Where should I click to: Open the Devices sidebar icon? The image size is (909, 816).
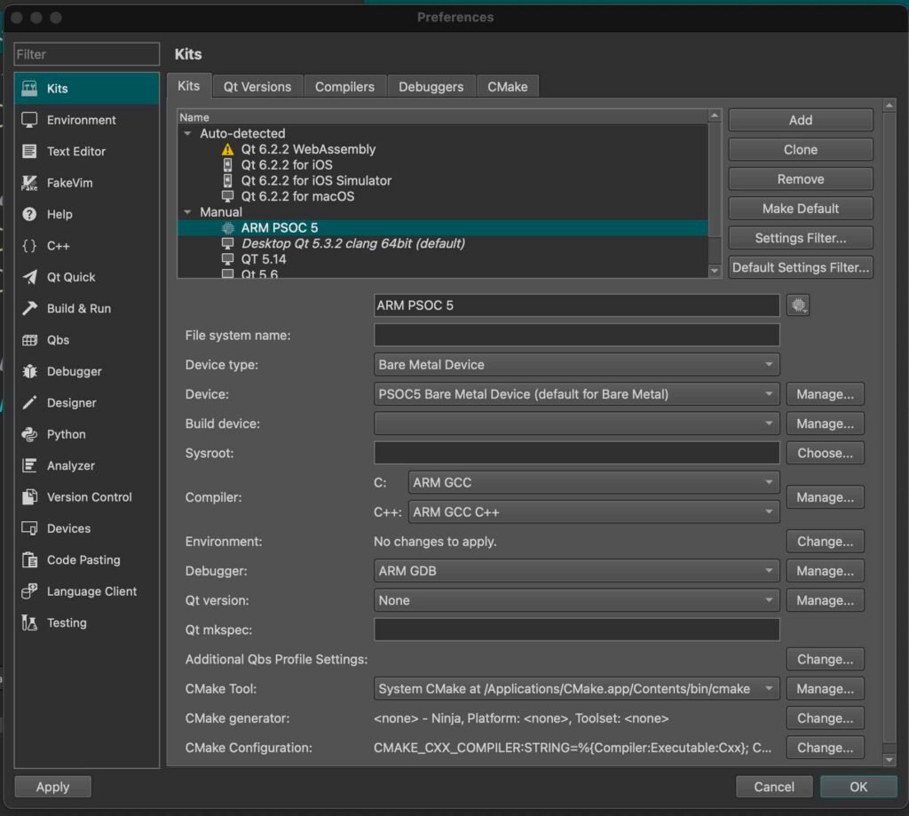tap(29, 528)
